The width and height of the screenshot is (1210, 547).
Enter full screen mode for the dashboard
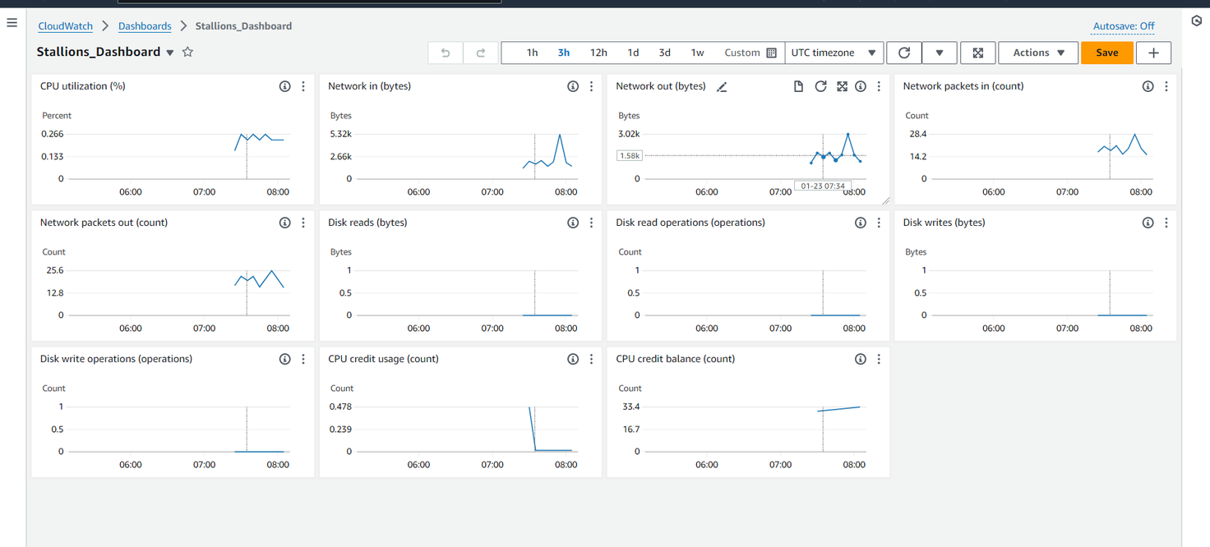pyautogui.click(x=978, y=53)
